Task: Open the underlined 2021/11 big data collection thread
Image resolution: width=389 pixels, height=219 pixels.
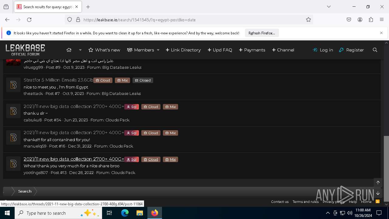Action: pyautogui.click(x=74, y=159)
